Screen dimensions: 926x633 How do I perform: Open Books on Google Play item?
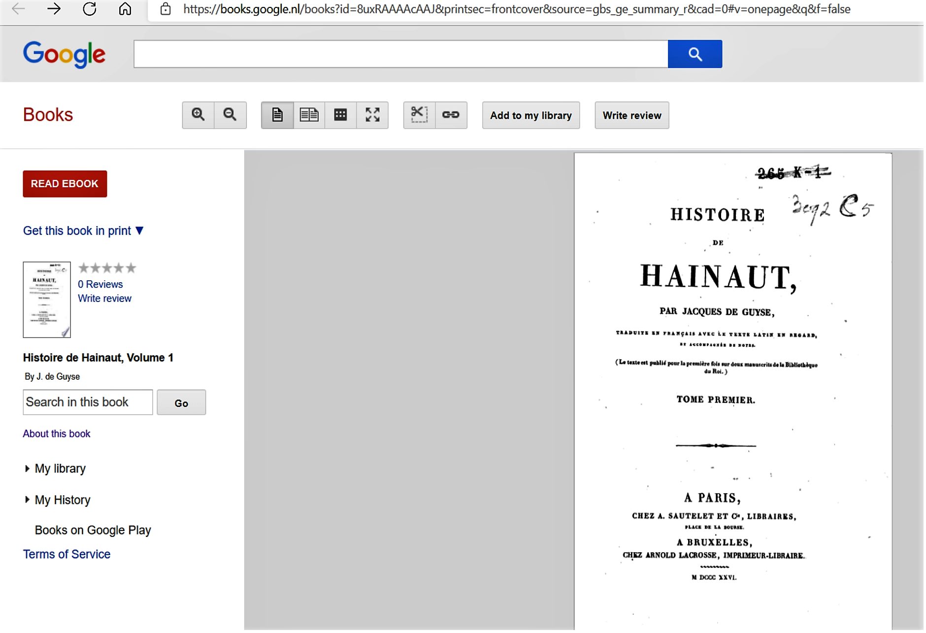coord(93,530)
